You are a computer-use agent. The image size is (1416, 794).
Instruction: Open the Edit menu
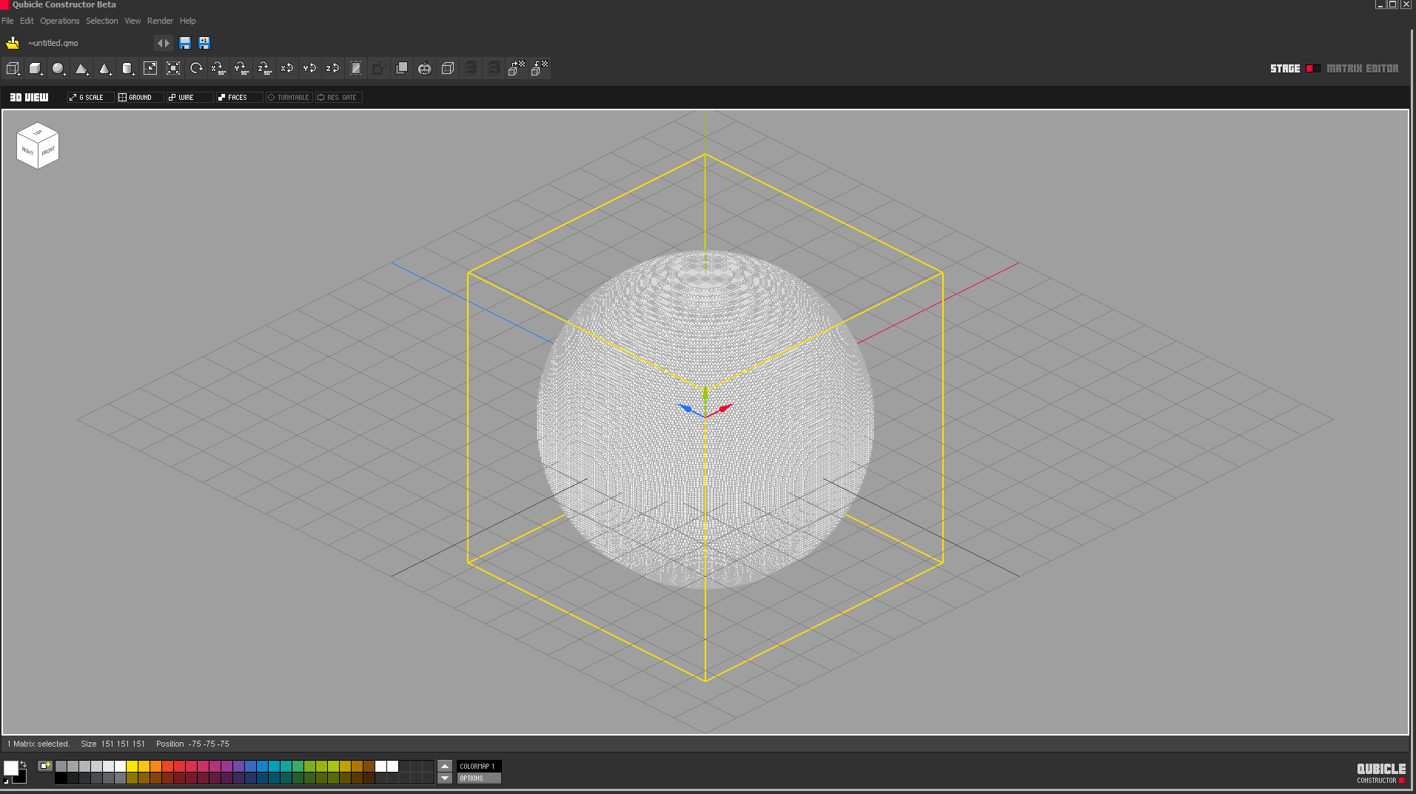click(x=27, y=21)
